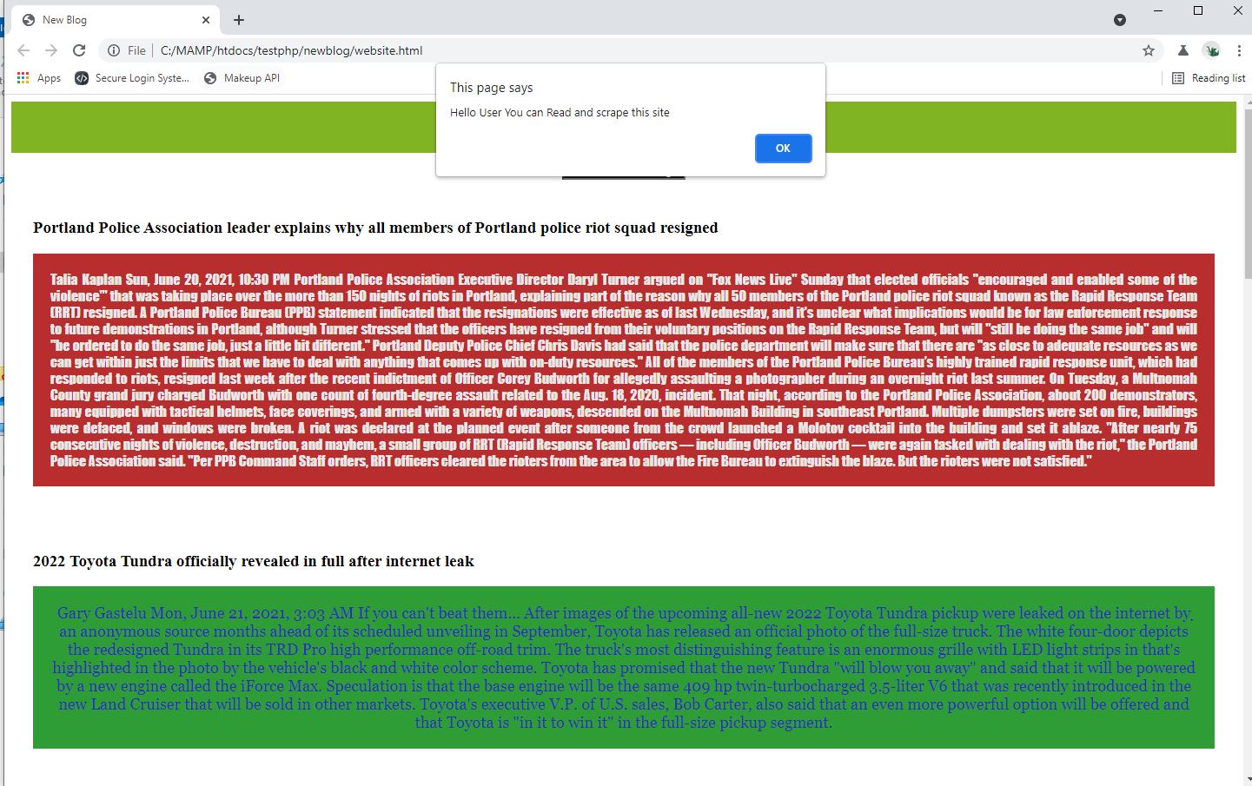Close the Chrome window
Image resolution: width=1252 pixels, height=786 pixels.
point(1237,10)
